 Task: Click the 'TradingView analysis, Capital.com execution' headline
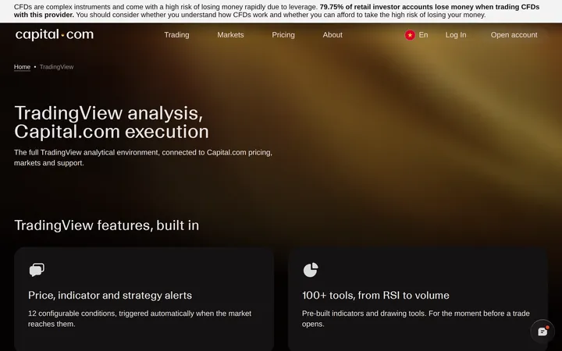click(x=112, y=122)
